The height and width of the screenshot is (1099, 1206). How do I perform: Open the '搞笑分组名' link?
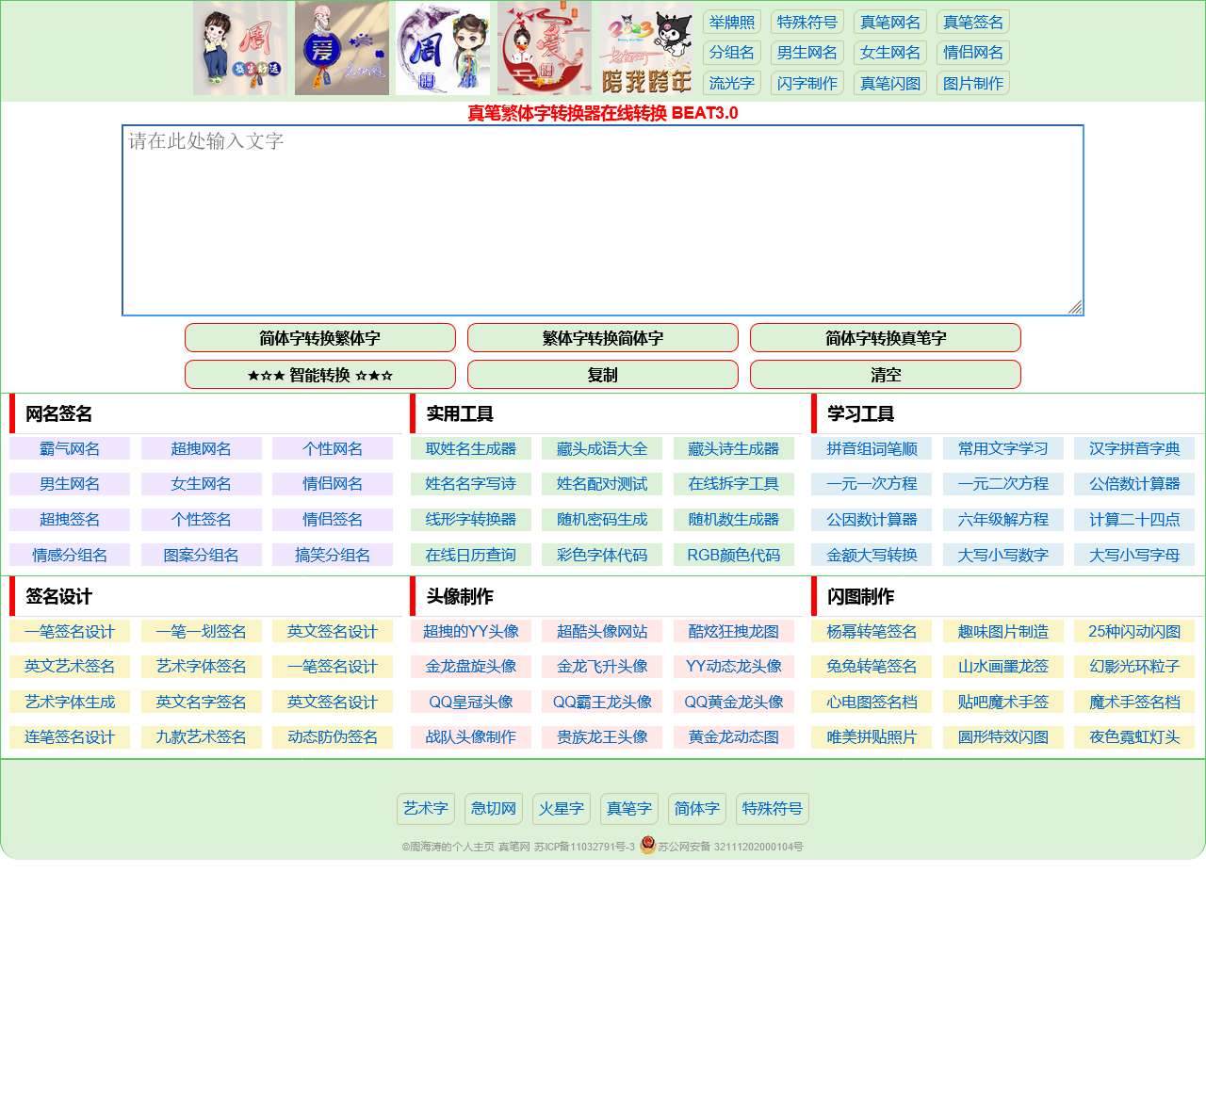click(x=333, y=556)
